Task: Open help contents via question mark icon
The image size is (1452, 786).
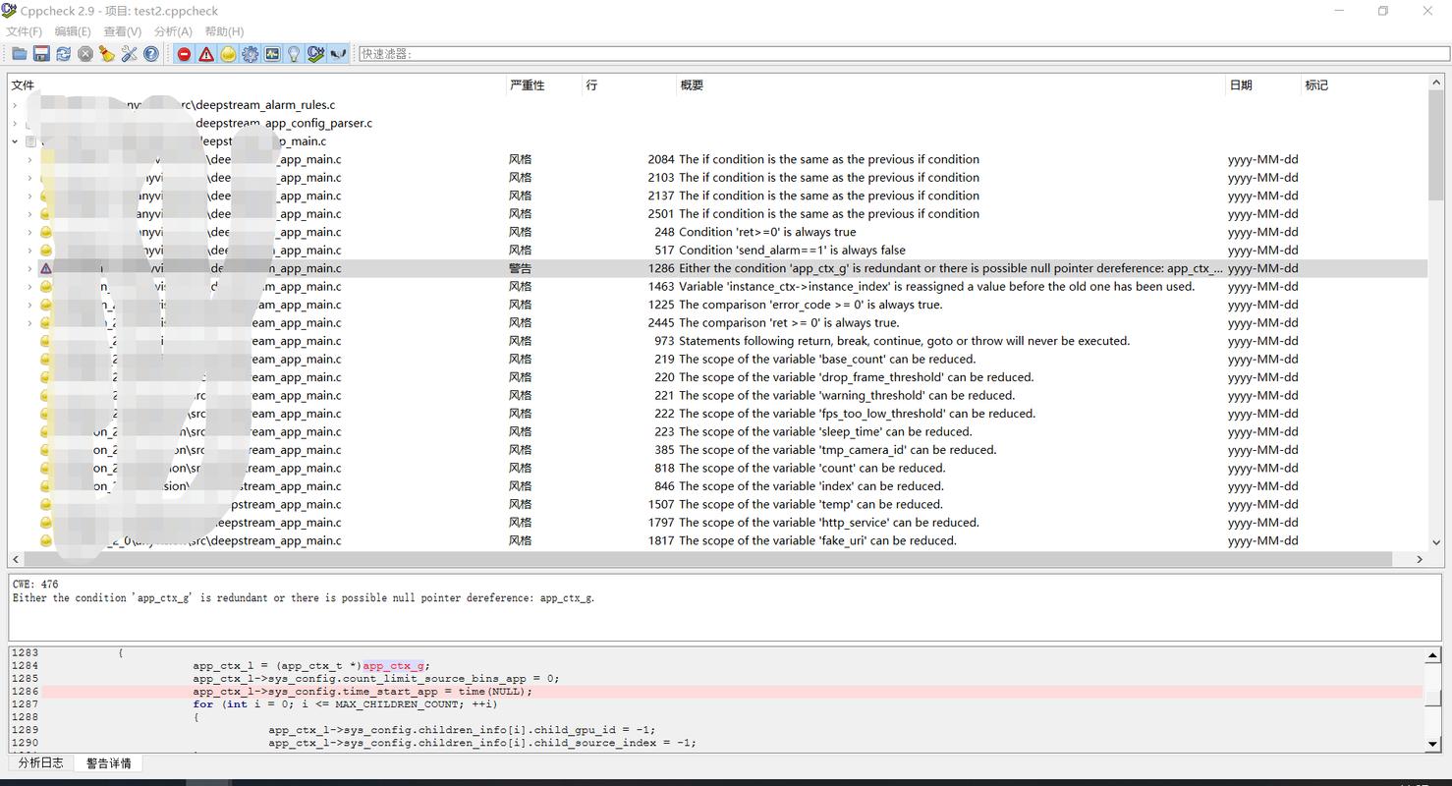Action: (x=151, y=54)
